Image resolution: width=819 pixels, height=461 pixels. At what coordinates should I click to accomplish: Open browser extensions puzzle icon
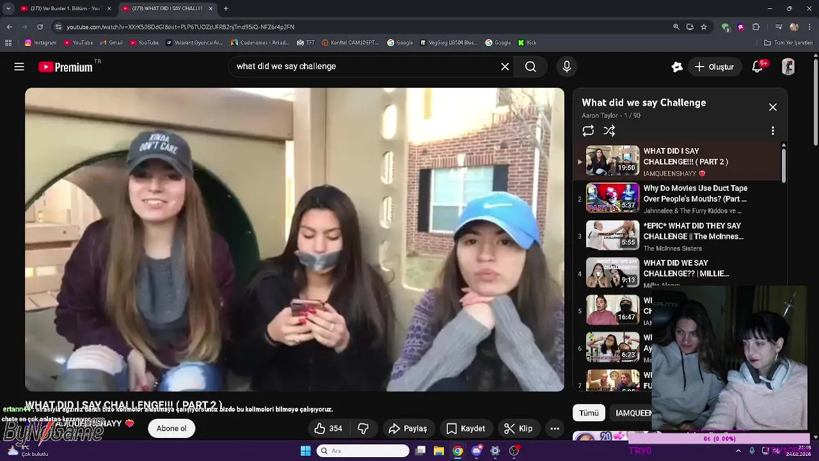756,27
